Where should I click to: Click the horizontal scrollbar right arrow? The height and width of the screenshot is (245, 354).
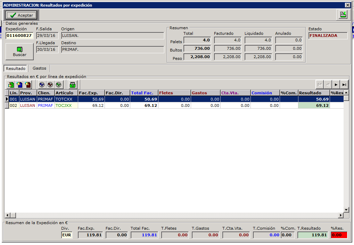341,215
